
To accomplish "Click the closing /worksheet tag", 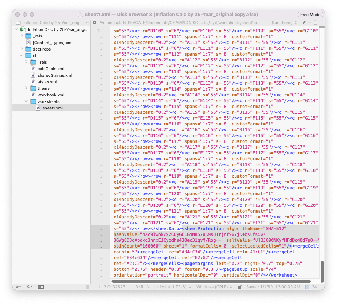I will 281,275.
